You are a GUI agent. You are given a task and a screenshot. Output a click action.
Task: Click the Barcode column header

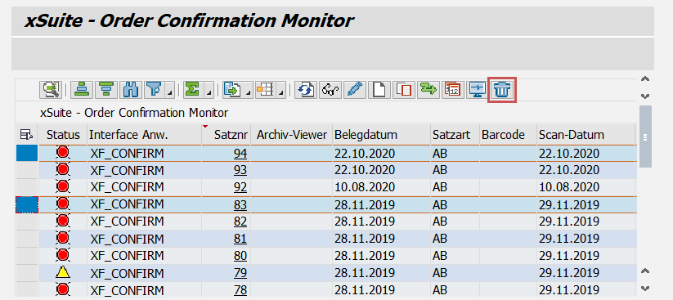click(x=508, y=135)
